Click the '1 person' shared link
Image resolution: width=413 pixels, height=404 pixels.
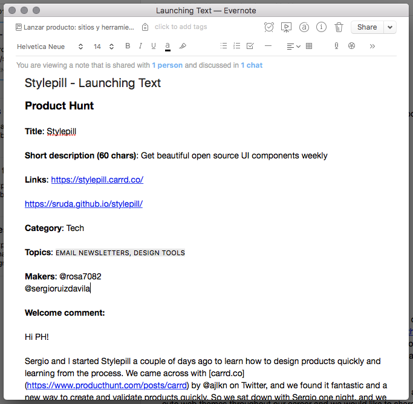[x=167, y=65]
